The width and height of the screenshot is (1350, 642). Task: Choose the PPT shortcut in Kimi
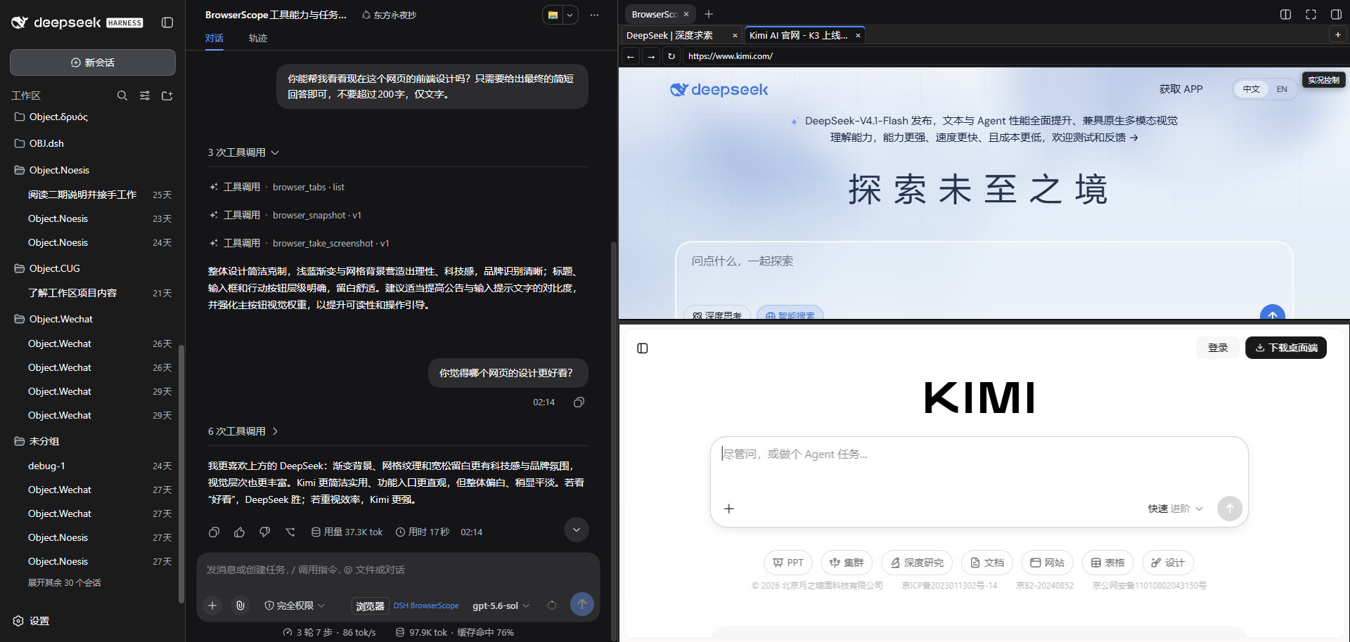788,563
